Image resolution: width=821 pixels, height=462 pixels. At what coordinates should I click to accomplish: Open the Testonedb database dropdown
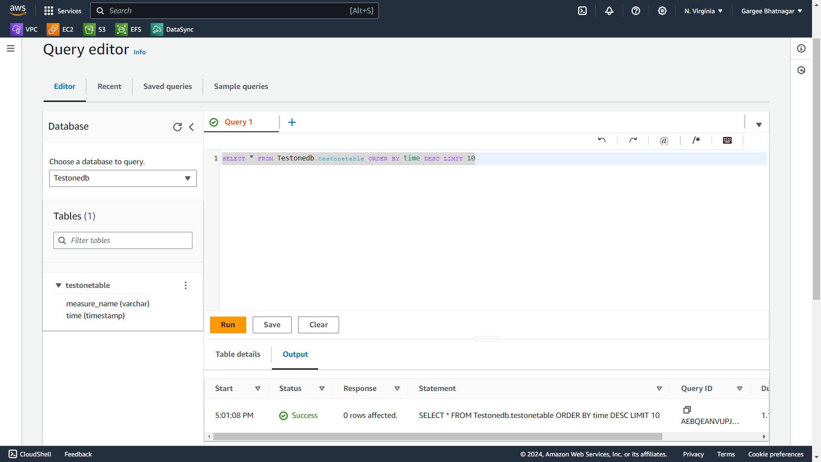pos(123,178)
